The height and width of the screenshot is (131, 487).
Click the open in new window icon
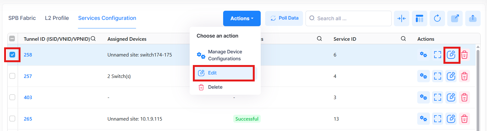pos(455,19)
